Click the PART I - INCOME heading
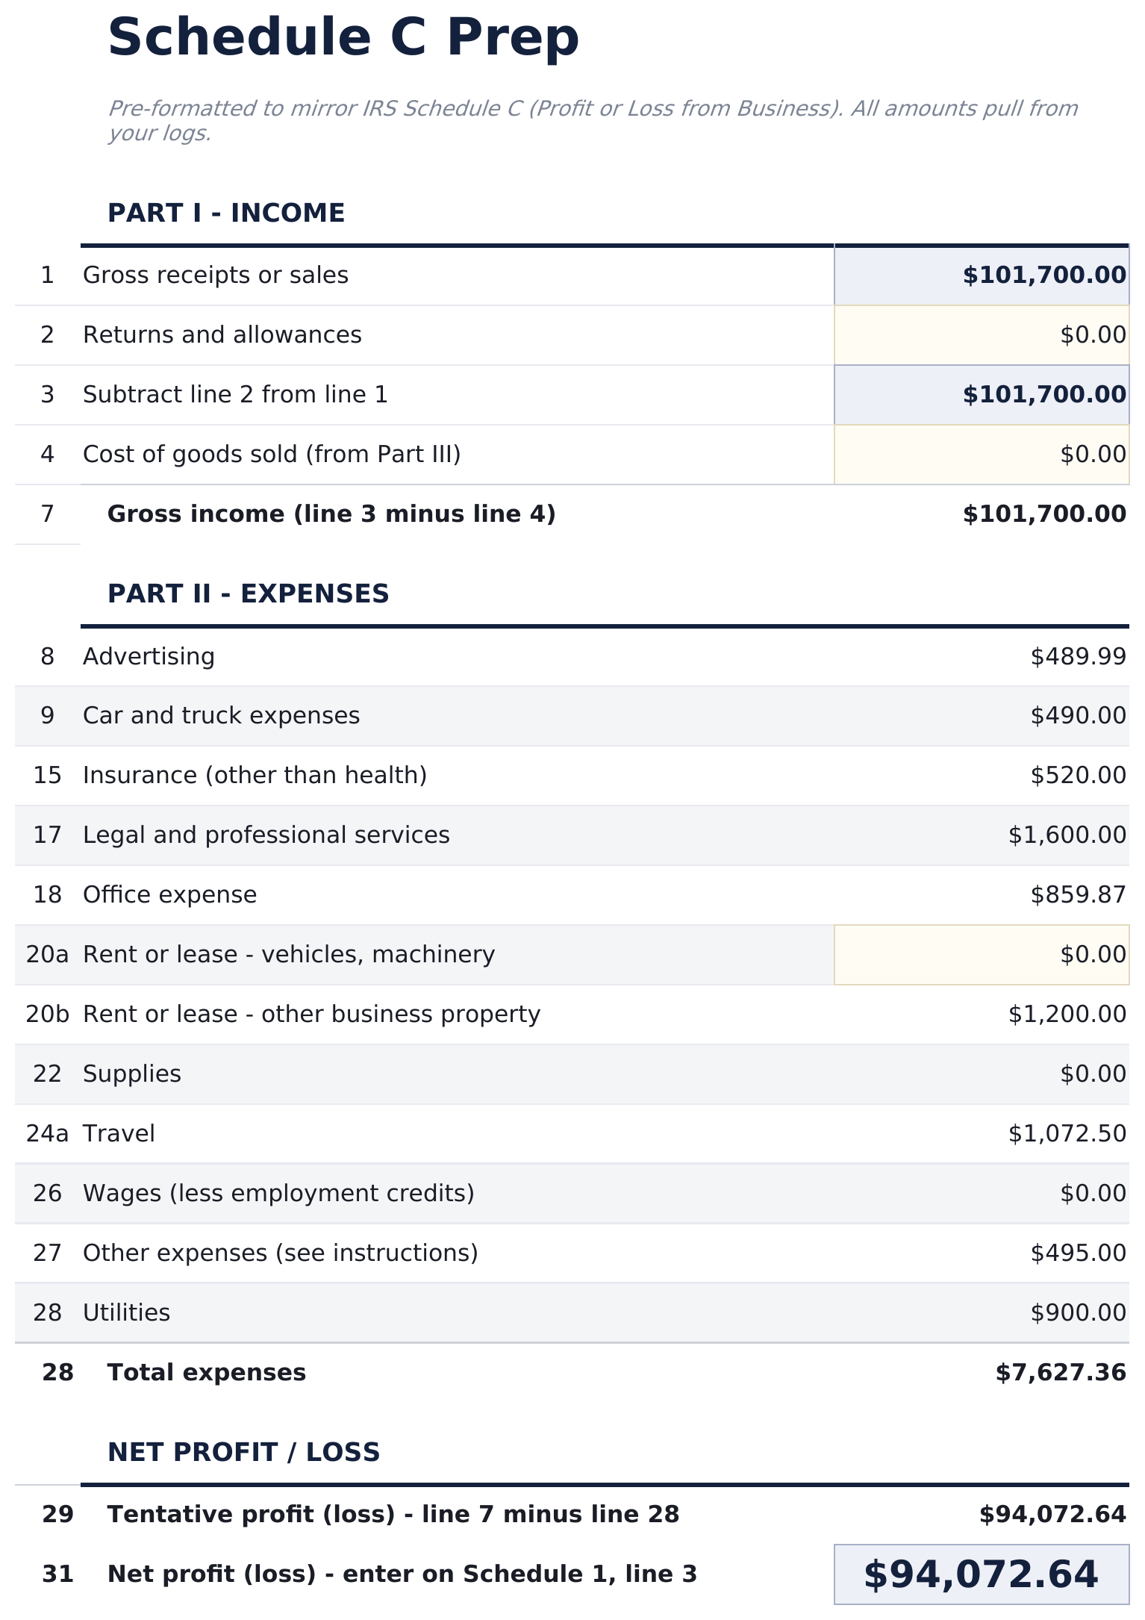 click(226, 214)
